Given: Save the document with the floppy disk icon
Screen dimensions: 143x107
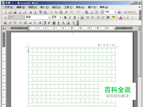Looking at the screenshot, I should [15, 12].
